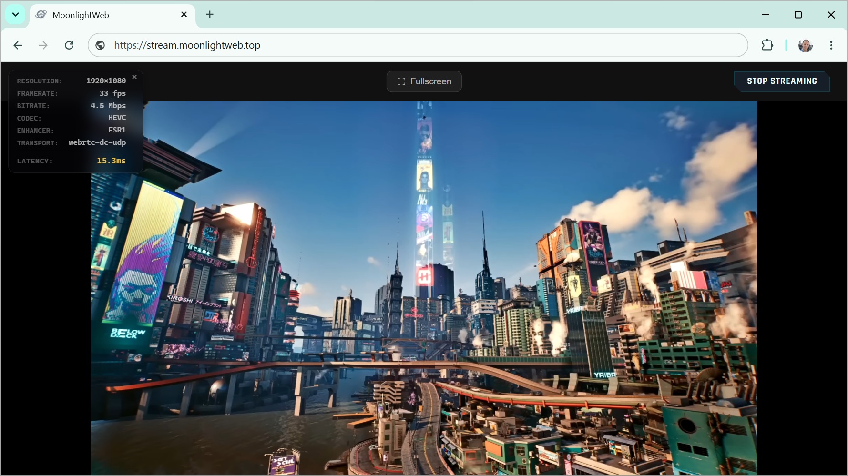848x476 pixels.
Task: Open the browser three-dot menu
Action: pyautogui.click(x=831, y=45)
